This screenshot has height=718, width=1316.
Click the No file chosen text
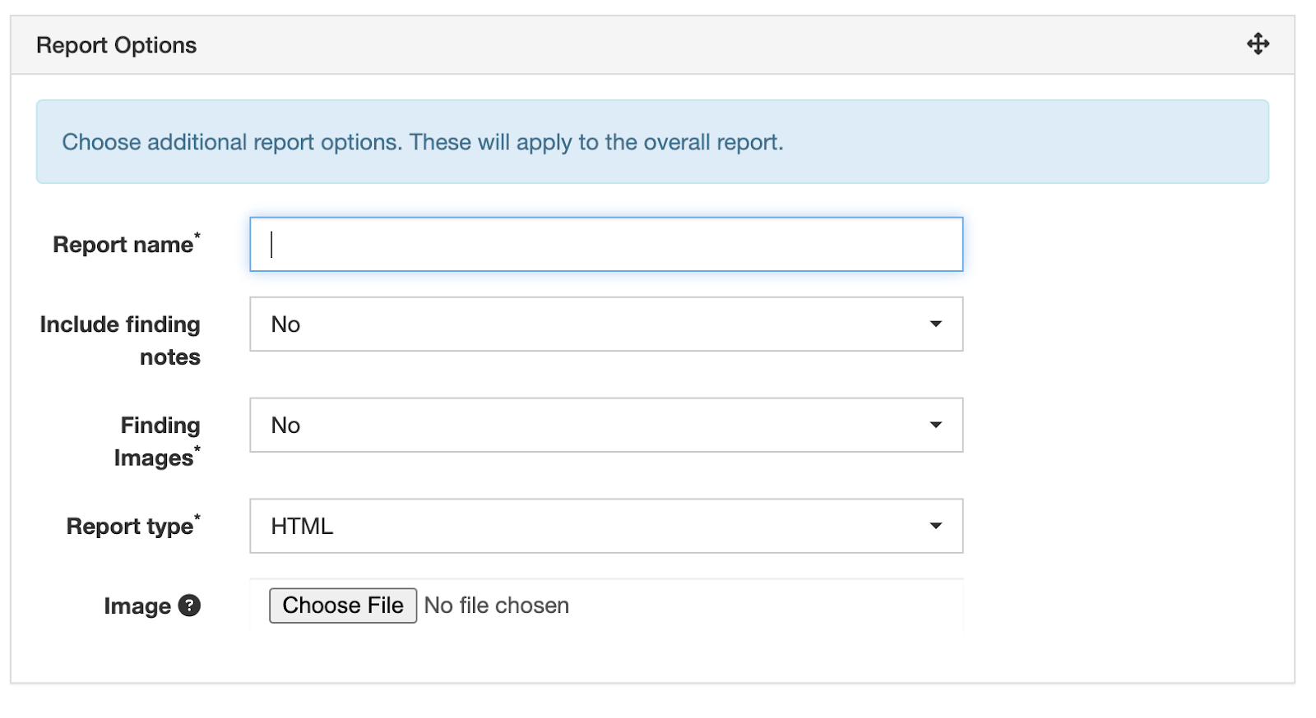pyautogui.click(x=496, y=605)
